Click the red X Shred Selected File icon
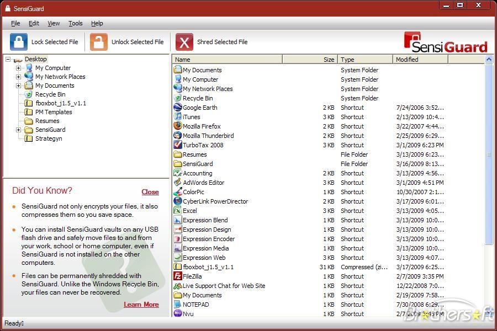 (x=184, y=42)
